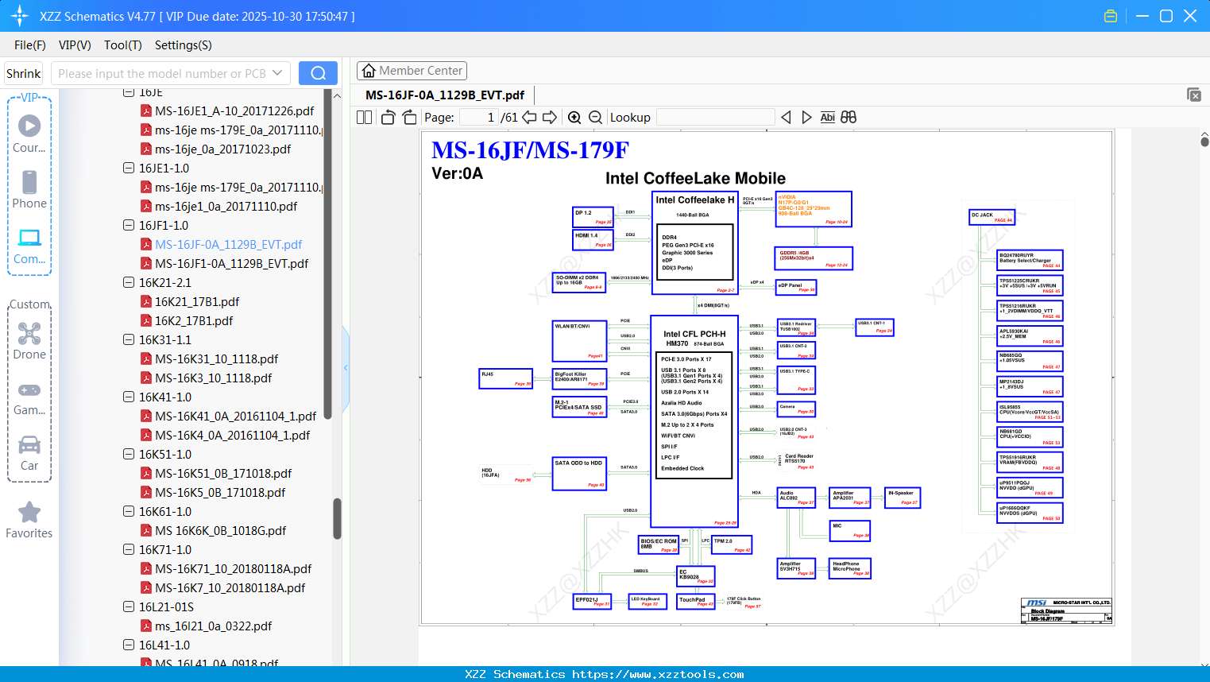Screen dimensions: 1210x682
Task: Toggle the two-page split view icon
Action: click(x=365, y=117)
